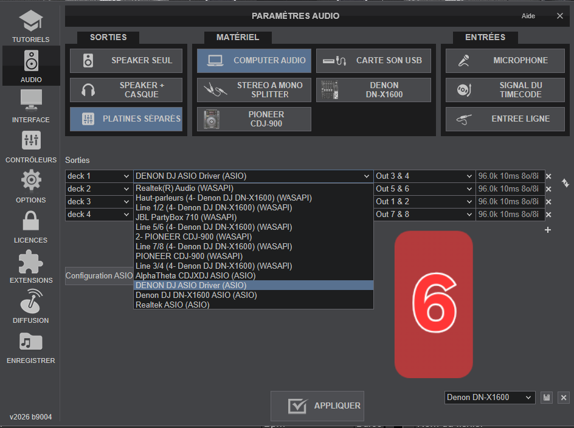Open the Out 3 & 4 channel dropdown

click(424, 176)
